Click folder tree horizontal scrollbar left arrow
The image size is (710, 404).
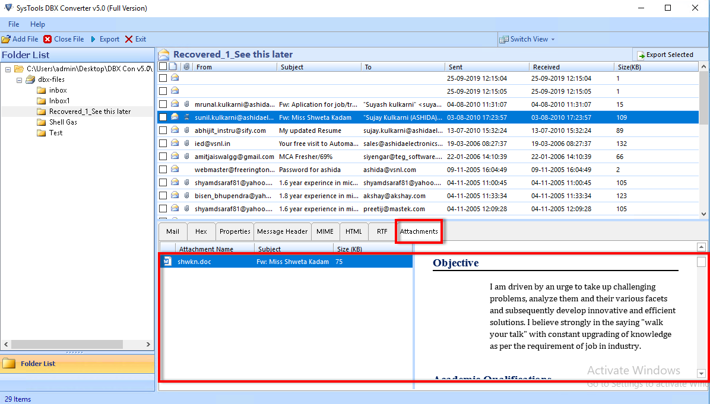pyautogui.click(x=6, y=344)
